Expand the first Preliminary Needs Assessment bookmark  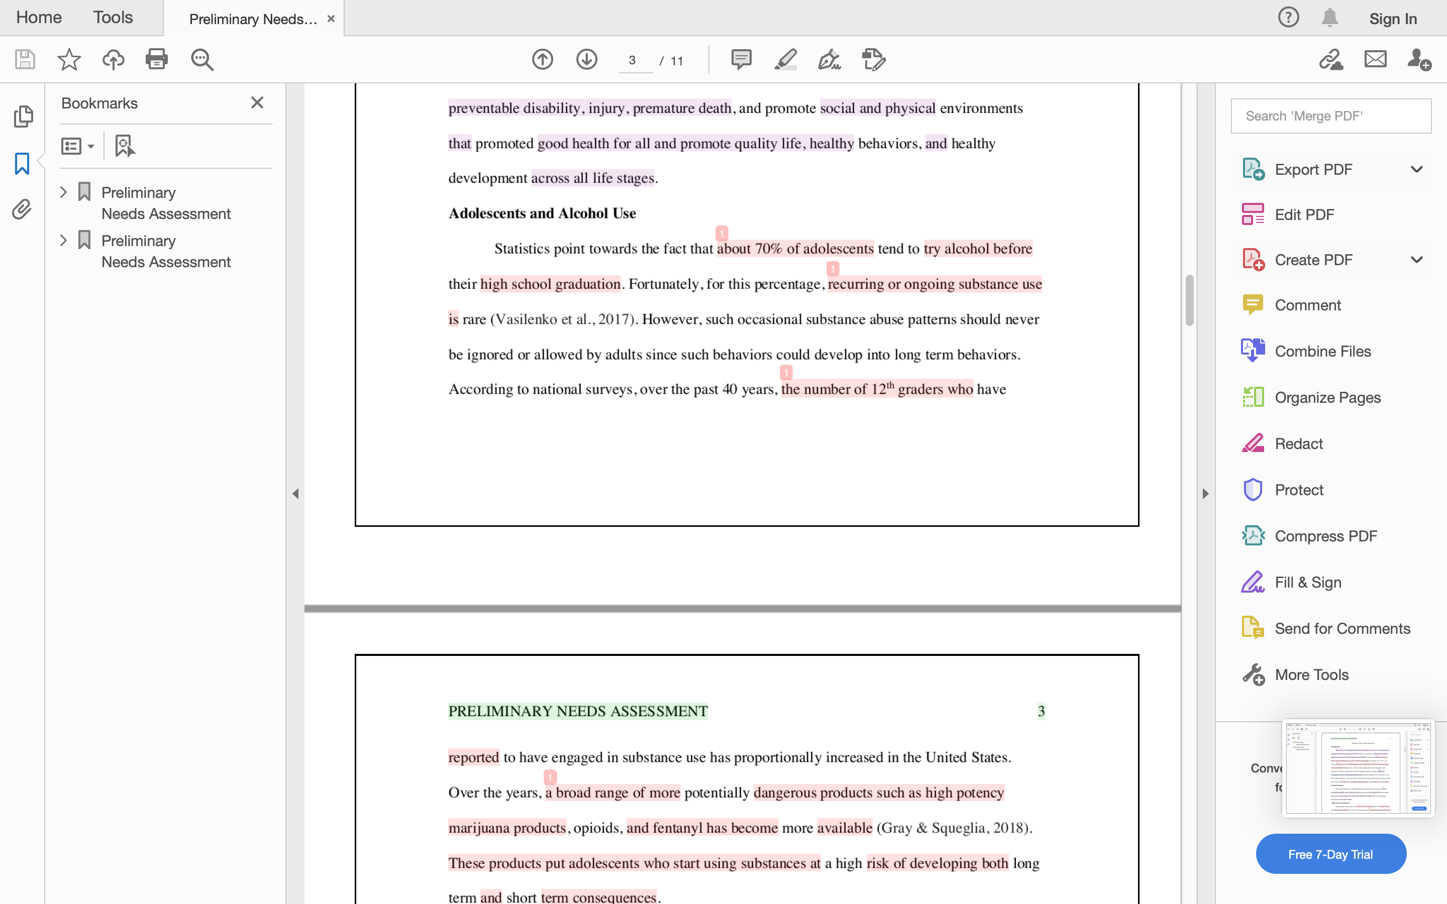[63, 192]
